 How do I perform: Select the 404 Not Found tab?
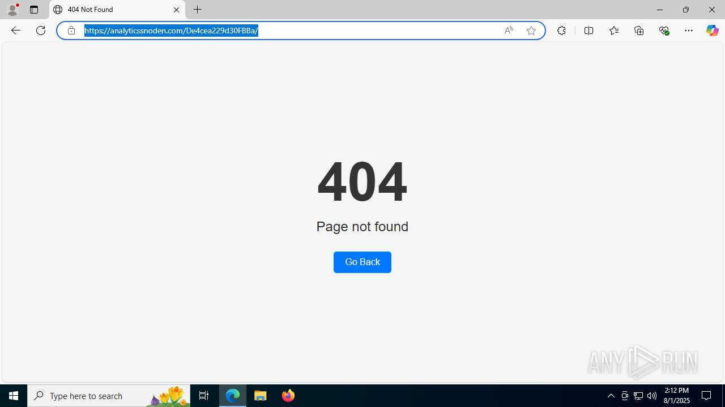tap(117, 10)
